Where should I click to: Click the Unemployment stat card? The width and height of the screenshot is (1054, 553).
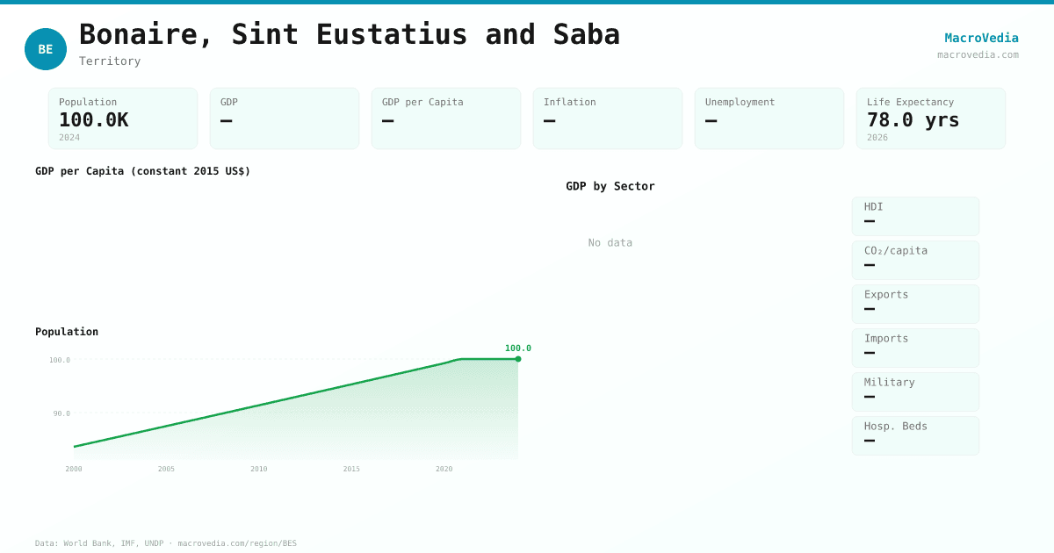(769, 118)
